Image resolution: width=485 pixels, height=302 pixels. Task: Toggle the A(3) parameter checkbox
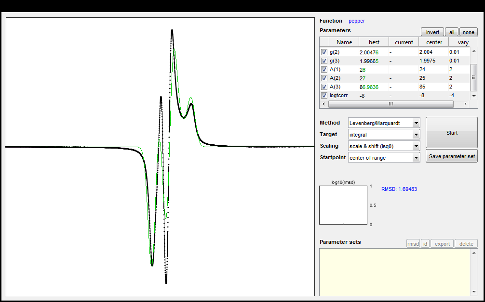coord(324,87)
